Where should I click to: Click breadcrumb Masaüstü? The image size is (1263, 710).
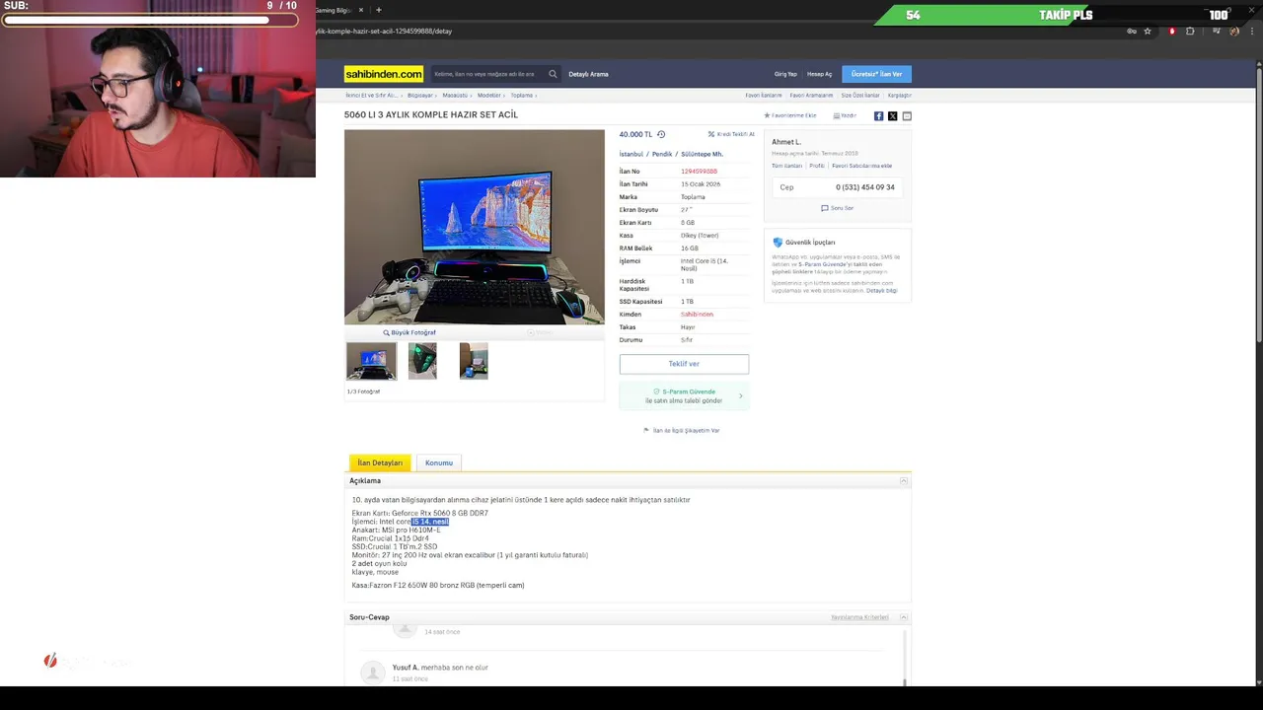point(455,96)
